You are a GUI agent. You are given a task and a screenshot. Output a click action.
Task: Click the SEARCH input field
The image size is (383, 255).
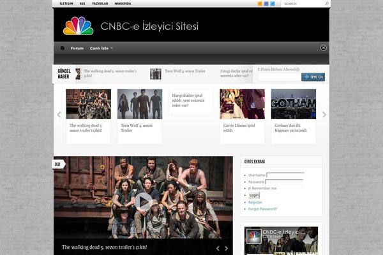point(303,4)
